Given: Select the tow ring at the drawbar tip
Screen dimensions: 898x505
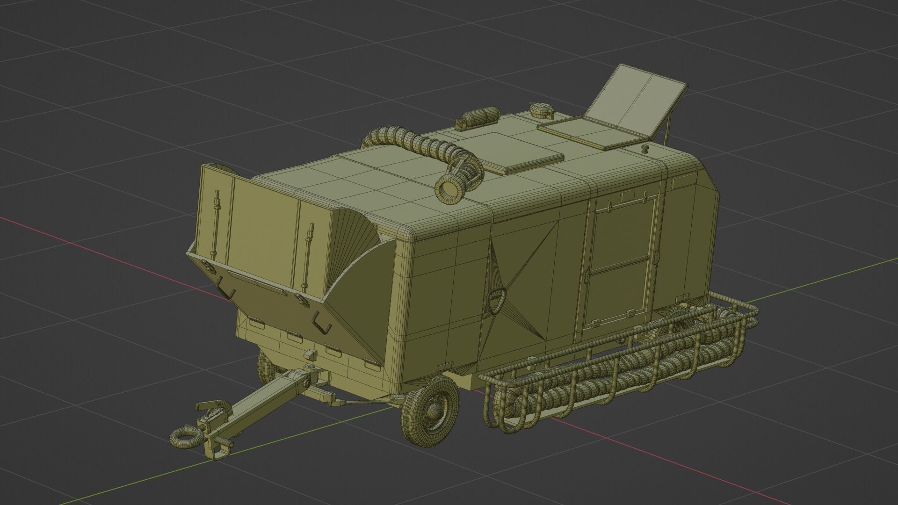Looking at the screenshot, I should tap(186, 437).
